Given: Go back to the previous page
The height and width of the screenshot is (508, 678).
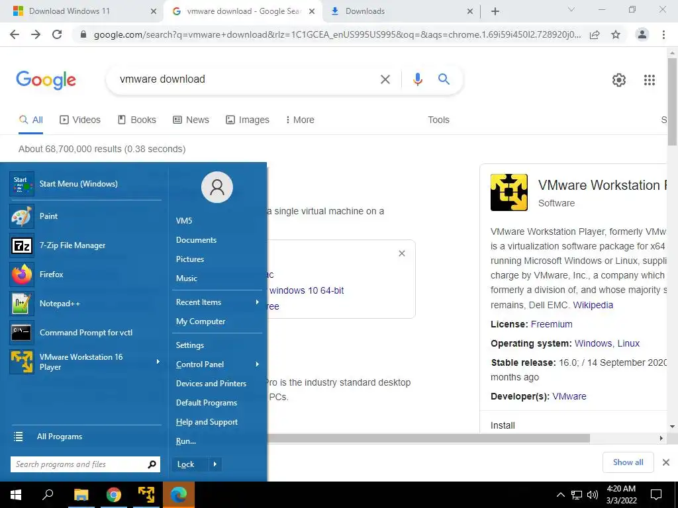Looking at the screenshot, I should (x=15, y=34).
